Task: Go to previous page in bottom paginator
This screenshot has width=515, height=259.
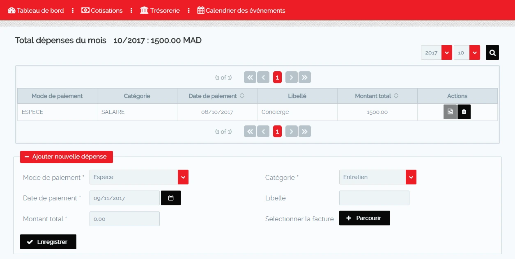Action: tap(263, 131)
